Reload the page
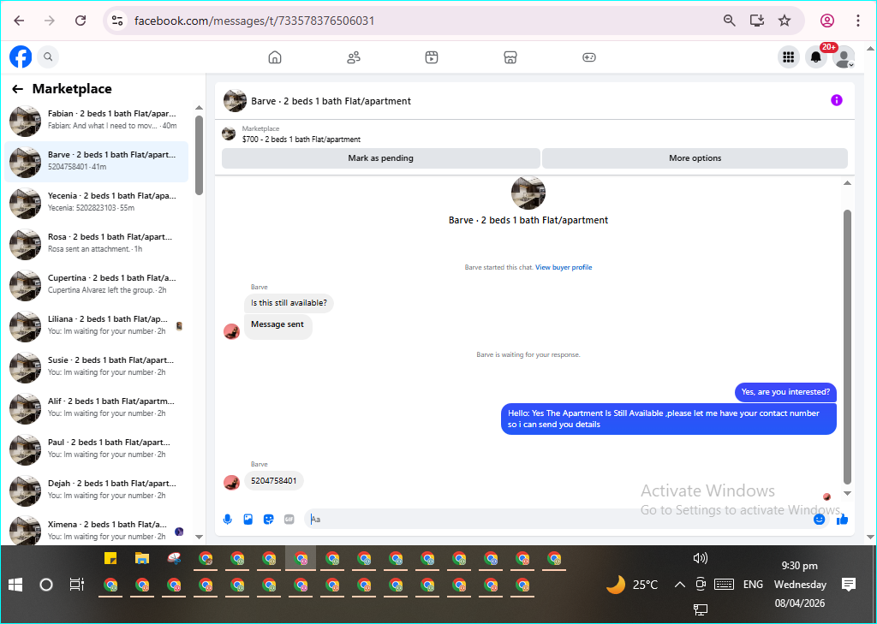Viewport: 877px width, 624px height. click(x=81, y=21)
